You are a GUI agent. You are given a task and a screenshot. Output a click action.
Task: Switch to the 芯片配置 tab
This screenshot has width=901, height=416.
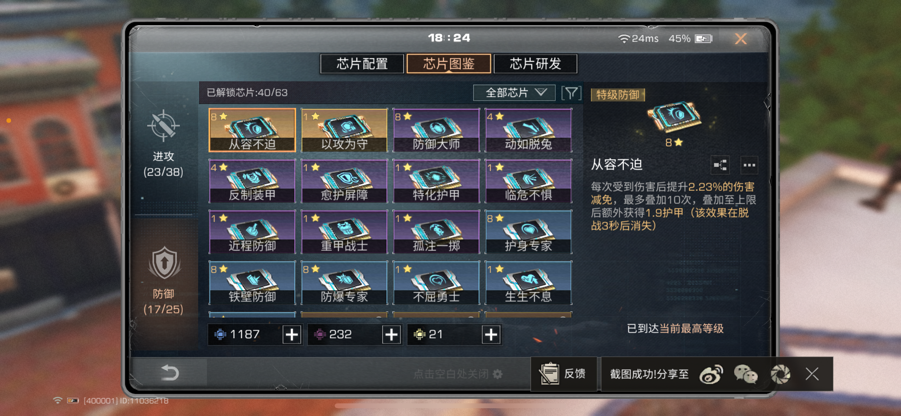coord(362,64)
